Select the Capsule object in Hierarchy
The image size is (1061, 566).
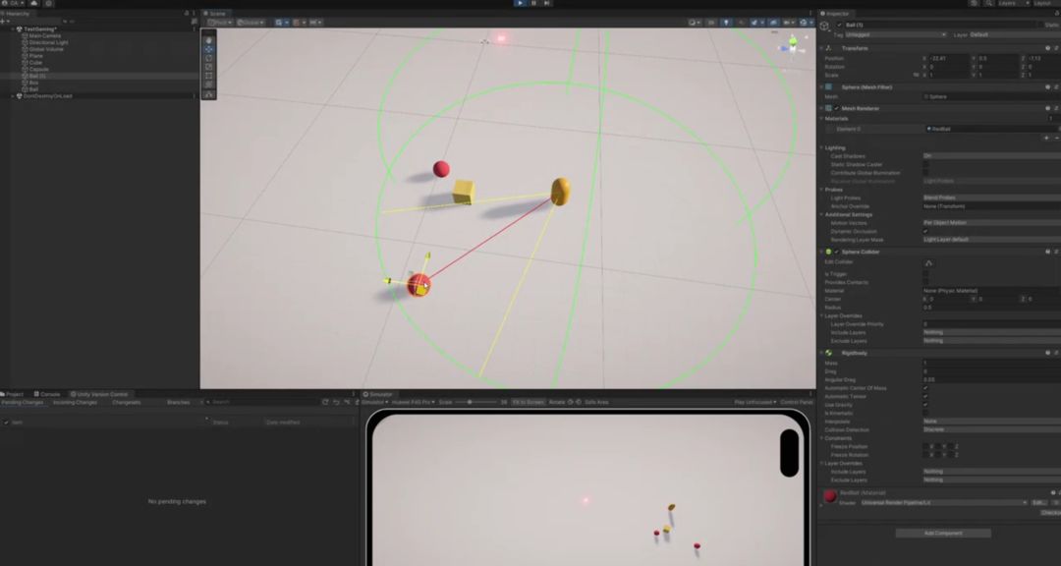coord(38,69)
